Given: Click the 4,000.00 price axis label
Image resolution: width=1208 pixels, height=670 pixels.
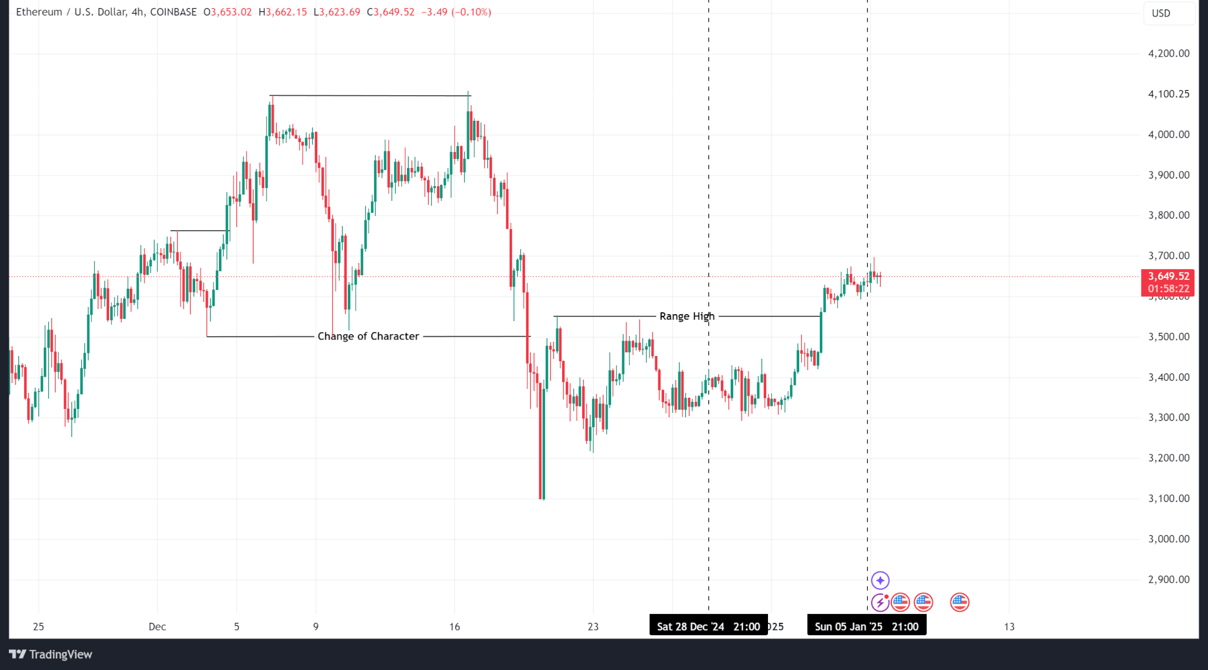Looking at the screenshot, I should click(x=1168, y=134).
